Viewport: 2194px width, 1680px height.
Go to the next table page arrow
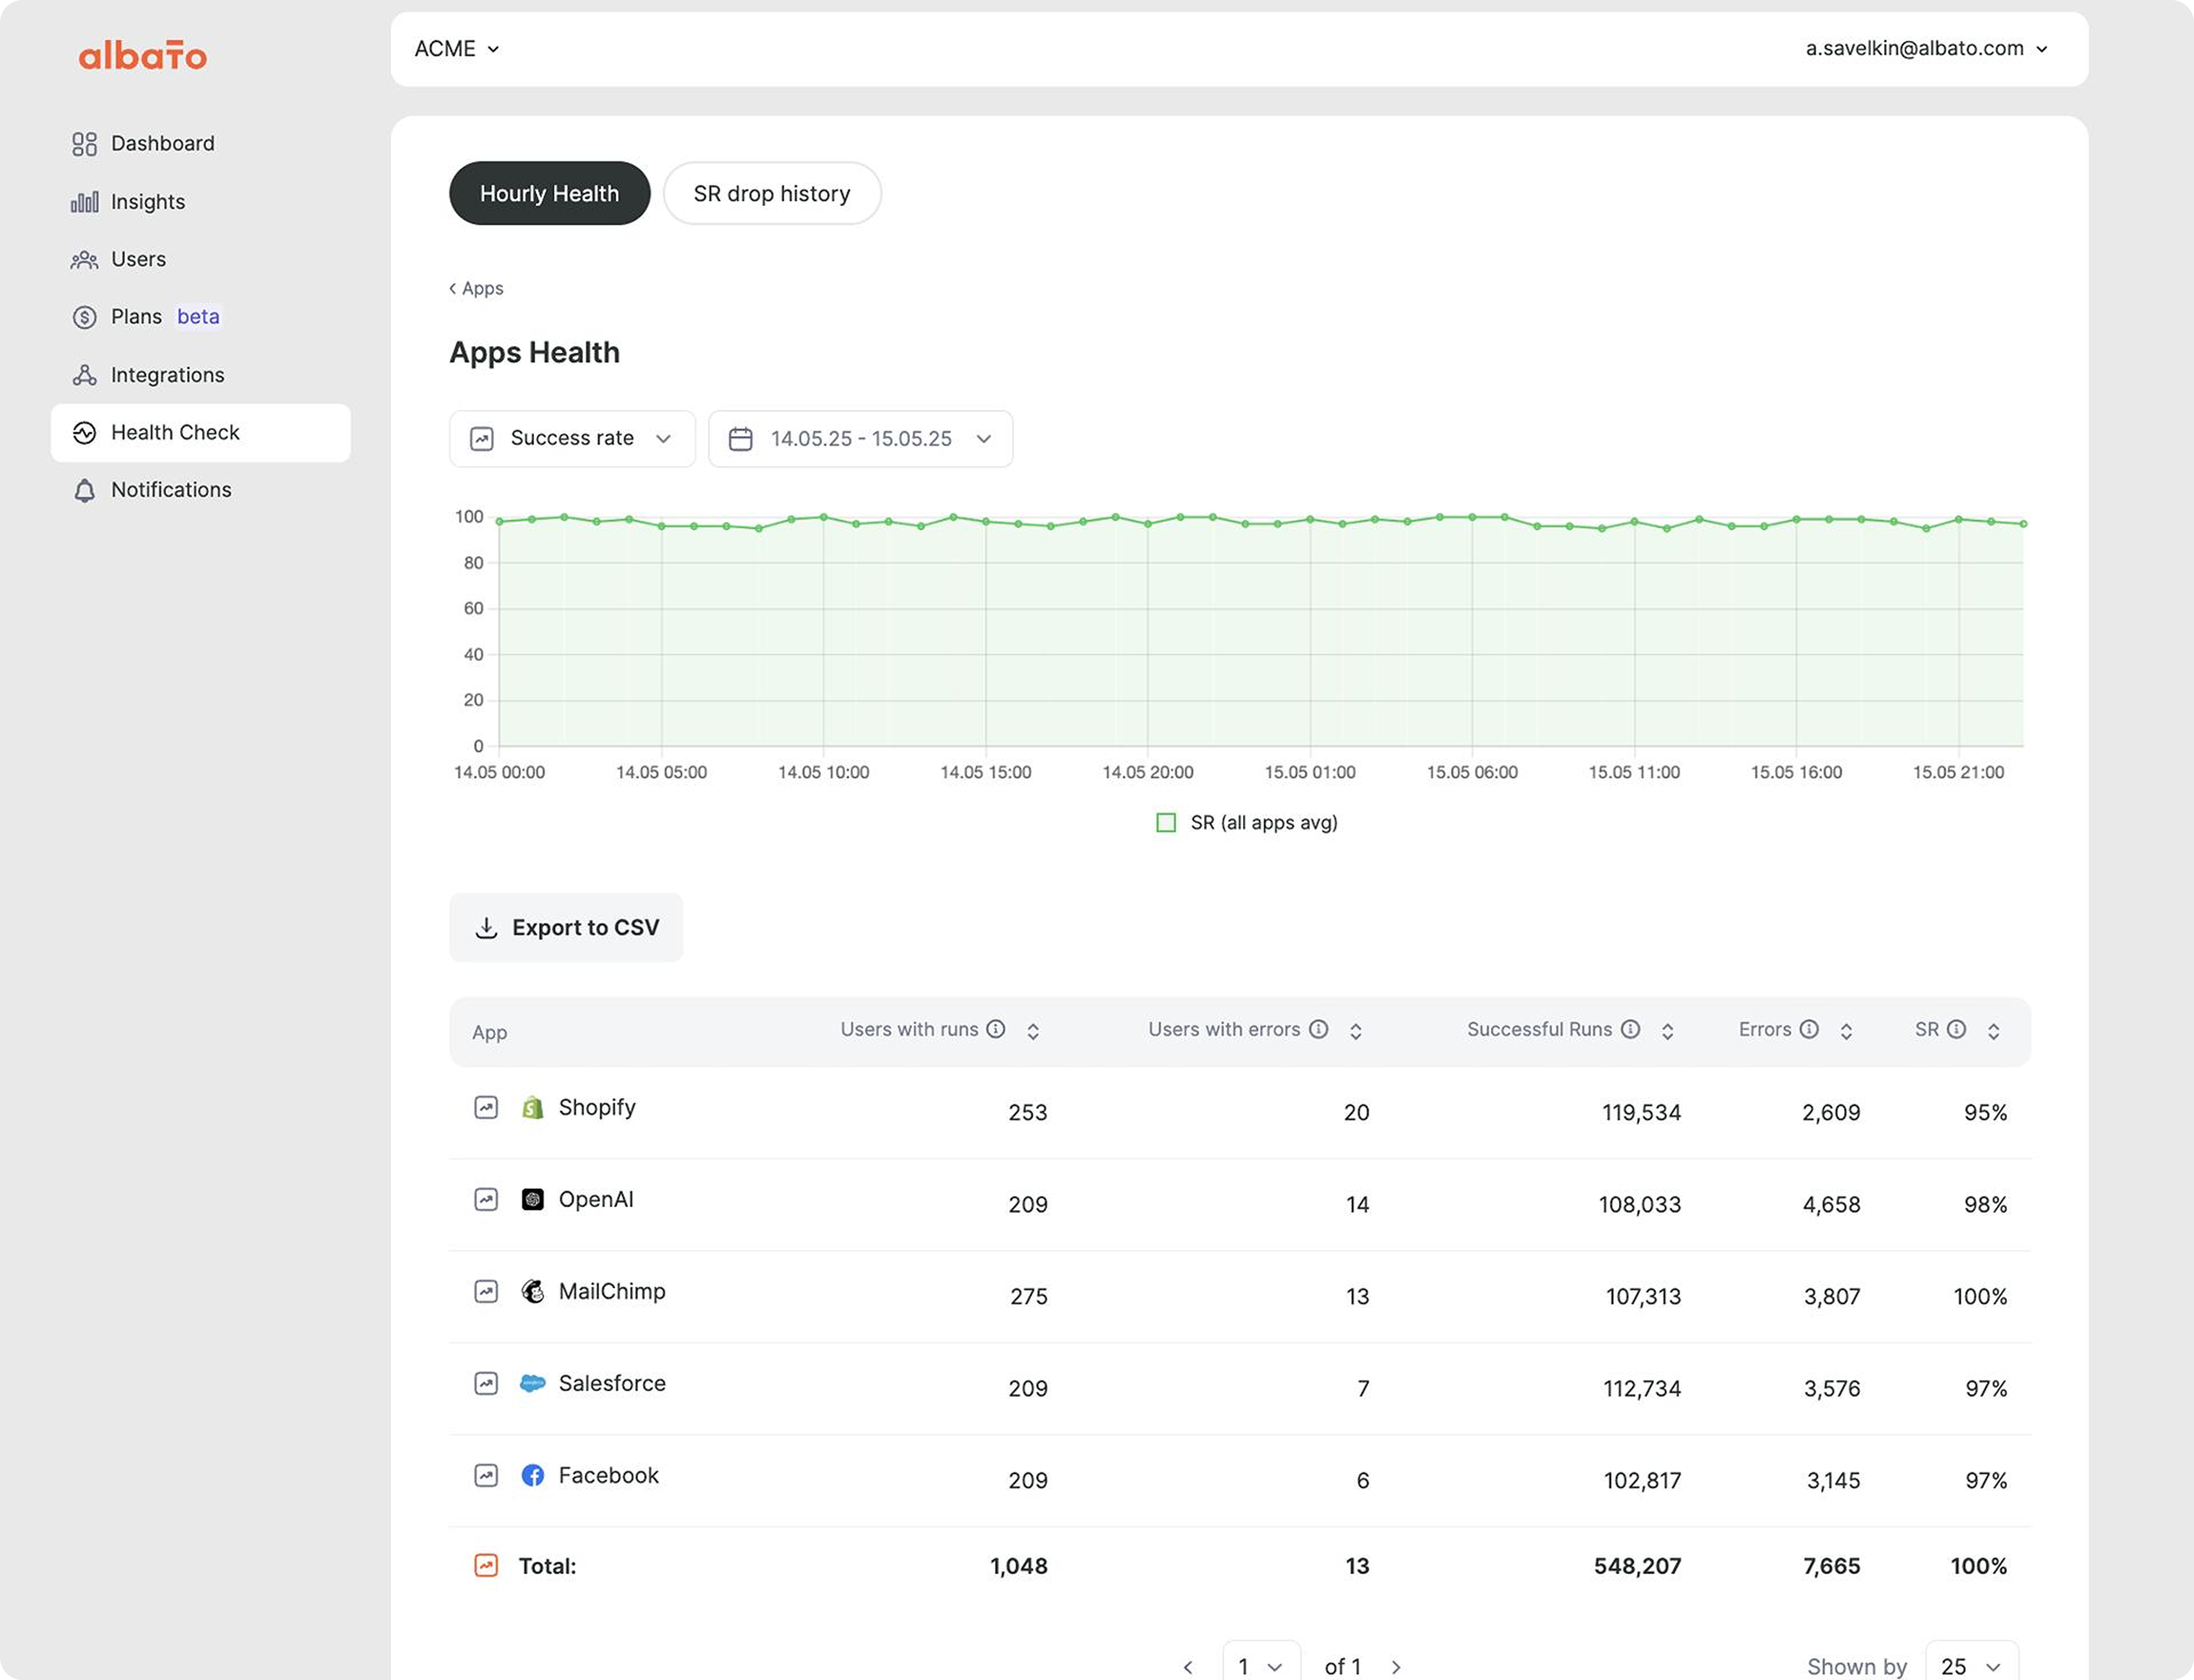[x=1396, y=1667]
